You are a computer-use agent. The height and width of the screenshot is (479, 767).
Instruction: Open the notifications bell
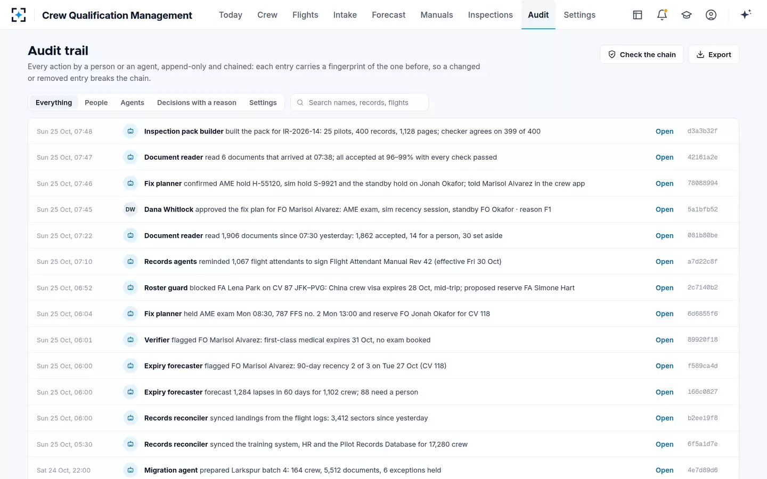[x=662, y=15]
